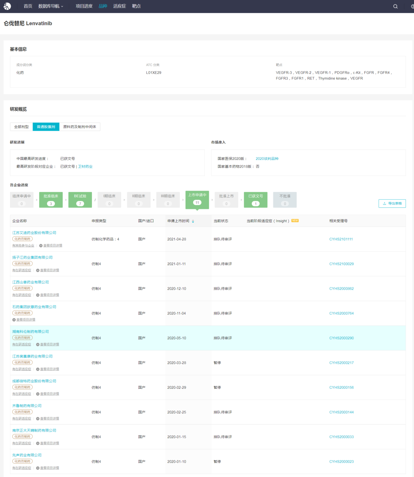This screenshot has width=414, height=477.
Task: Click project detail icon for 齐鲁制药有限公司
Action: coord(38,419)
